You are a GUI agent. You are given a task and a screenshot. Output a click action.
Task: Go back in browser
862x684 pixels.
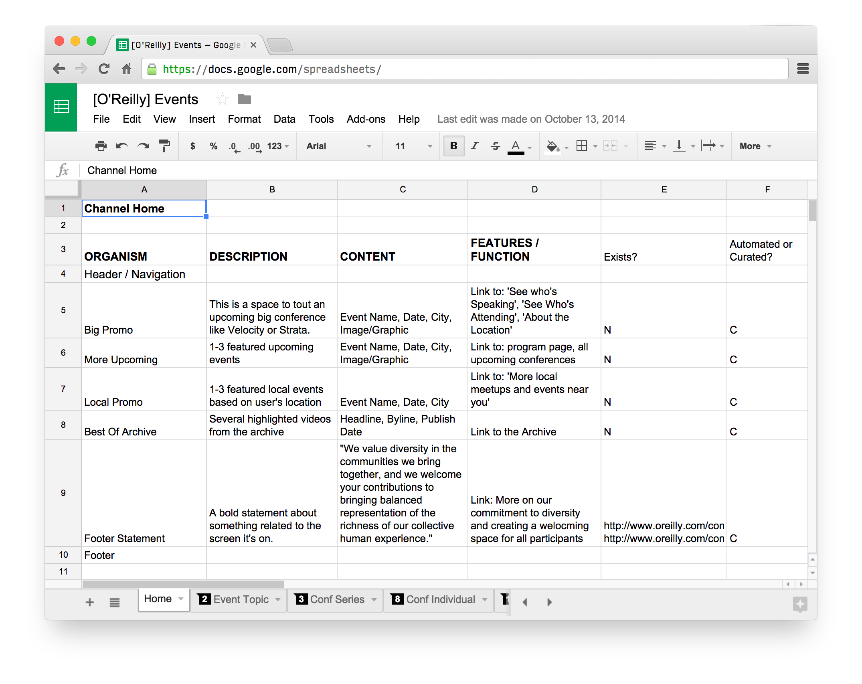pyautogui.click(x=59, y=69)
